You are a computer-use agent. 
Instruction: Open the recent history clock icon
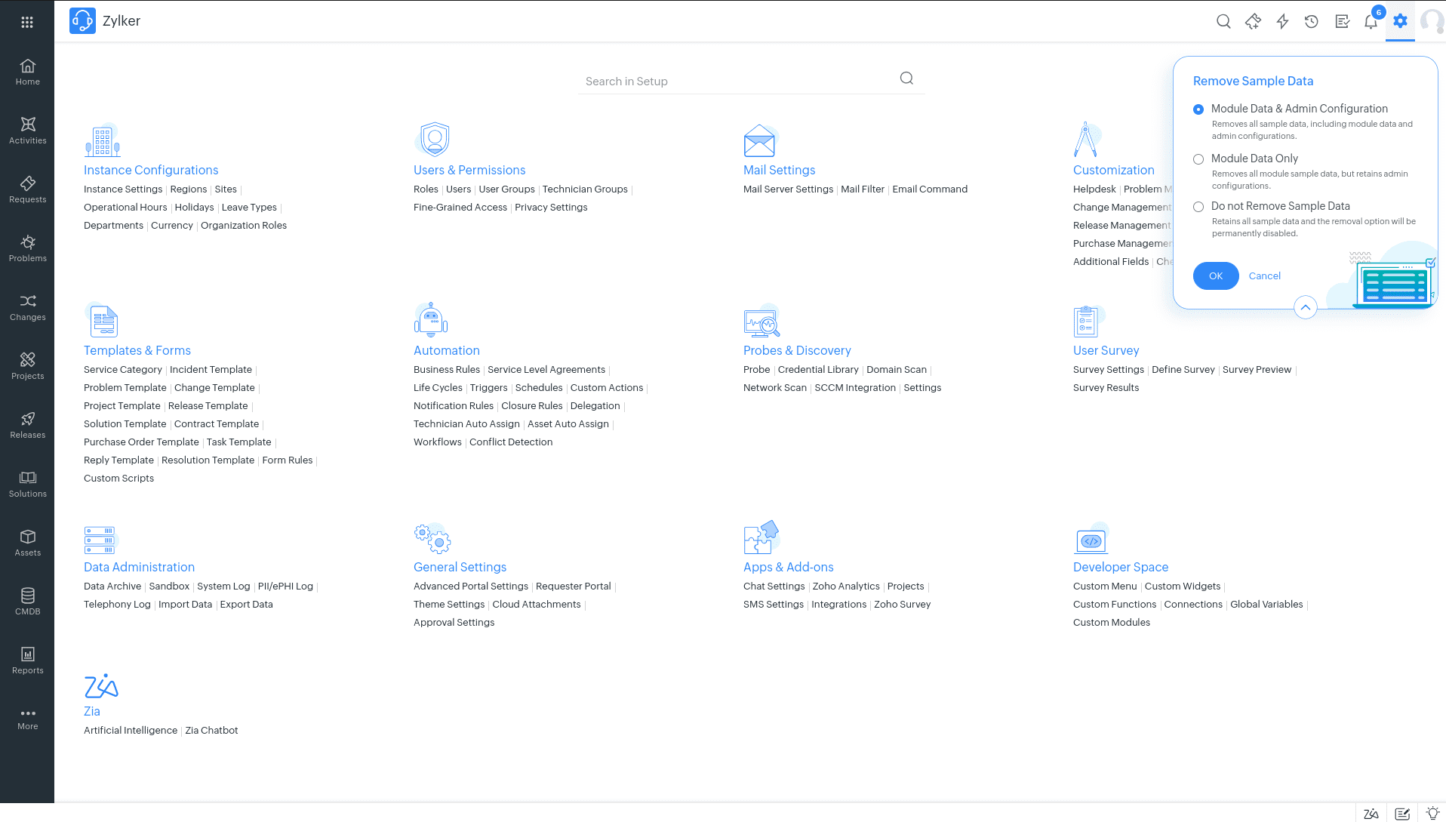(1312, 22)
